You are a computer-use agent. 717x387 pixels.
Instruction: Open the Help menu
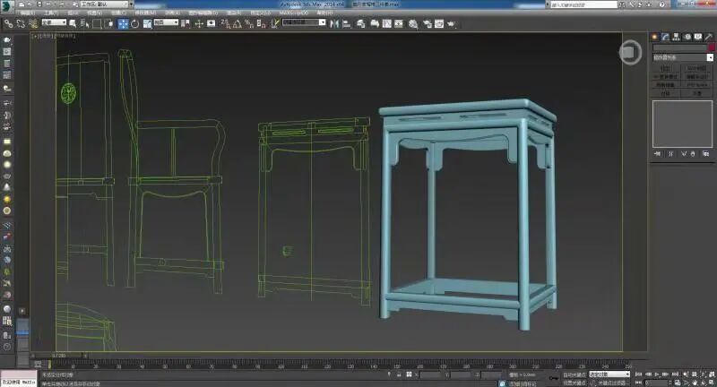click(324, 13)
